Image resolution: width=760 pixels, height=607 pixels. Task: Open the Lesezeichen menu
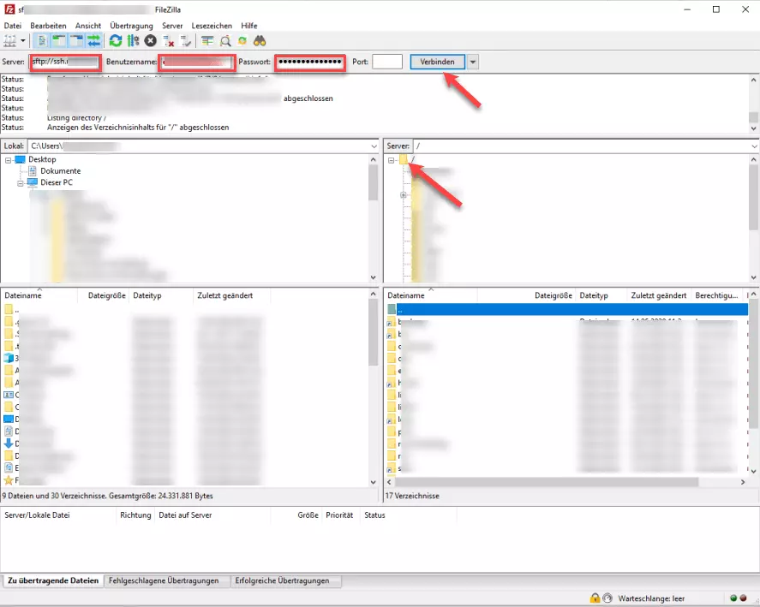[x=212, y=26]
